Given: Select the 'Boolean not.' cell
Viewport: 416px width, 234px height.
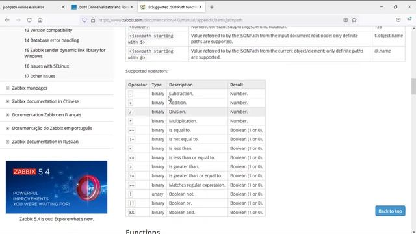Looking at the screenshot, I should point(197,194).
